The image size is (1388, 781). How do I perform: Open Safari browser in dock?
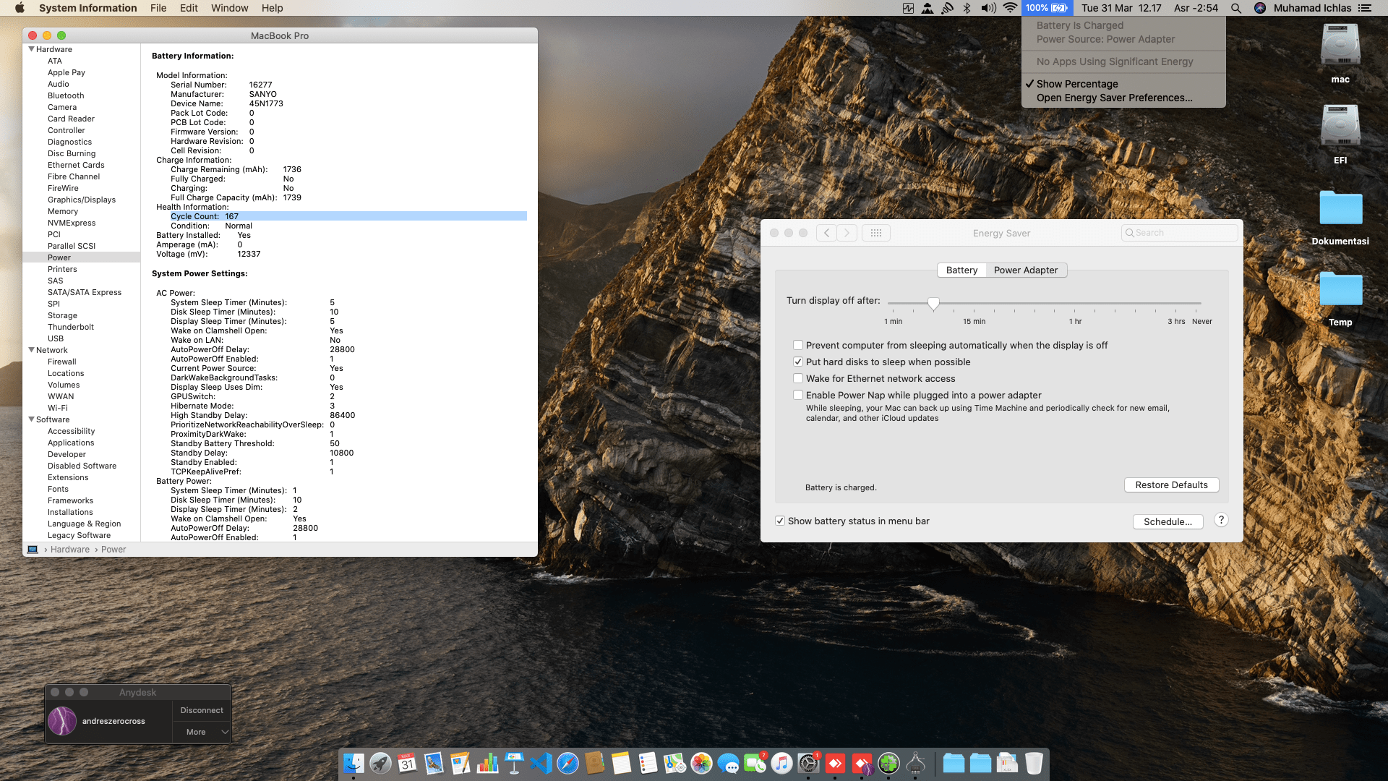[x=567, y=763]
